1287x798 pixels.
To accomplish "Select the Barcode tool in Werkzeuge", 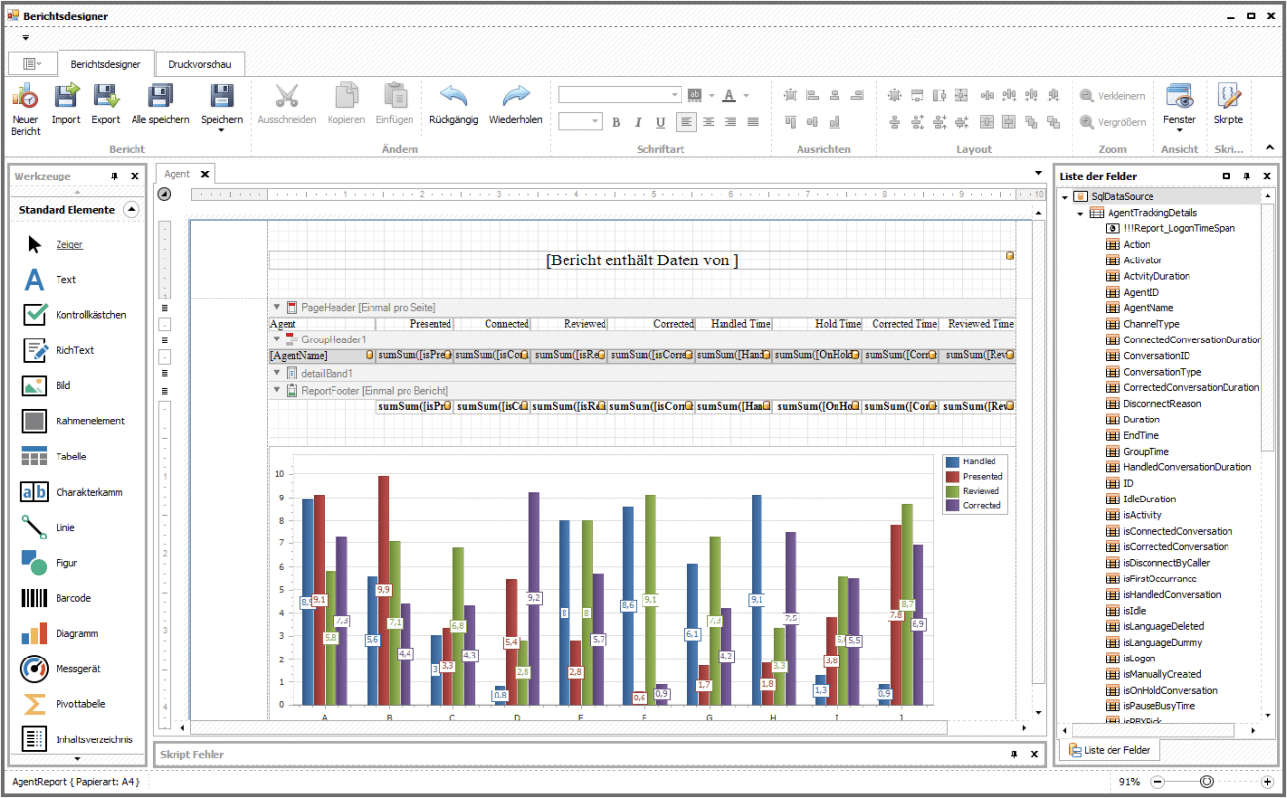I will click(35, 598).
